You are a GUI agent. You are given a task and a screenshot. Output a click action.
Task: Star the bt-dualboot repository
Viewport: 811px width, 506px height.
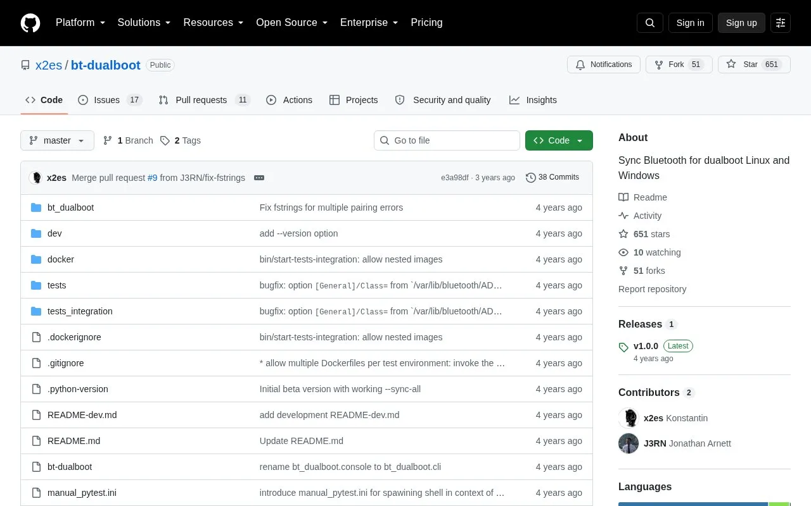point(754,65)
